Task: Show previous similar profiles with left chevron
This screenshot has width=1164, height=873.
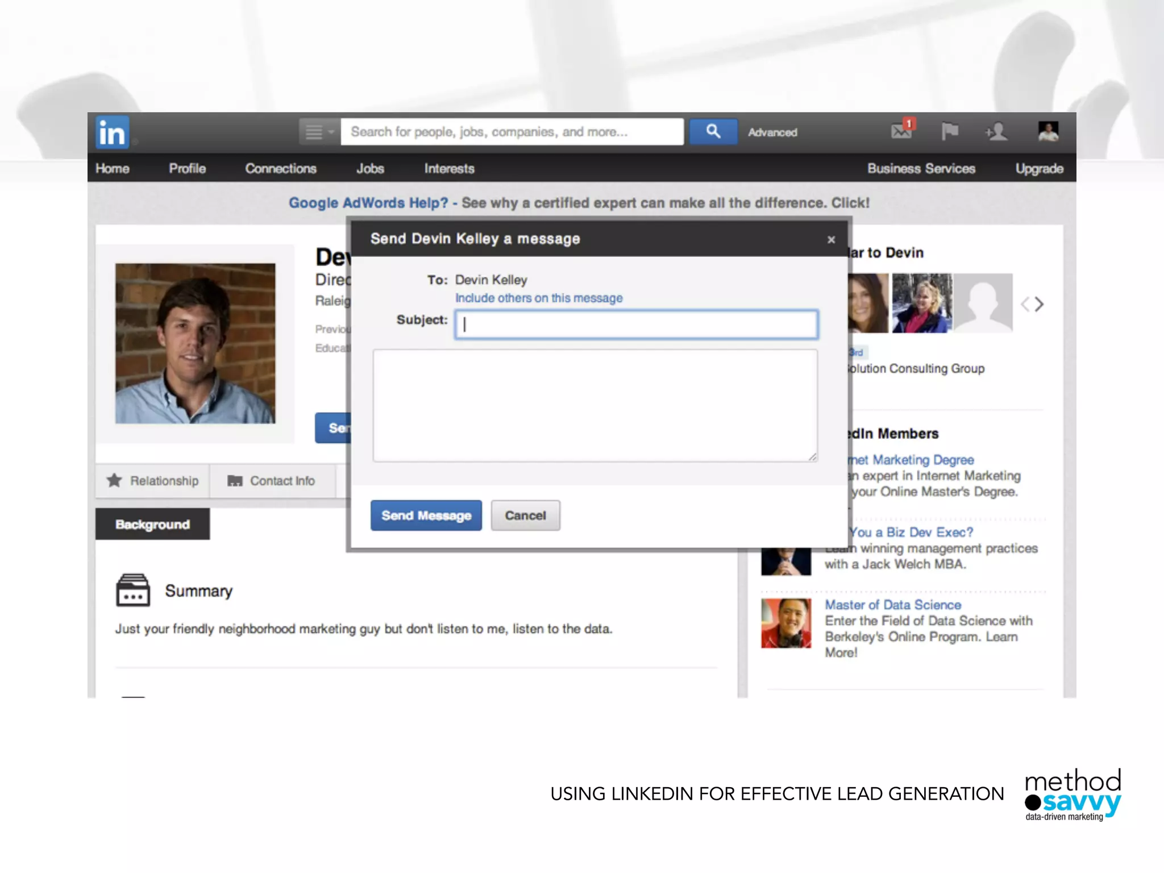Action: click(x=1025, y=304)
